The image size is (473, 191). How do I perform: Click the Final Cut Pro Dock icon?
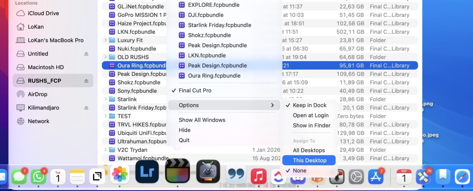point(177,171)
